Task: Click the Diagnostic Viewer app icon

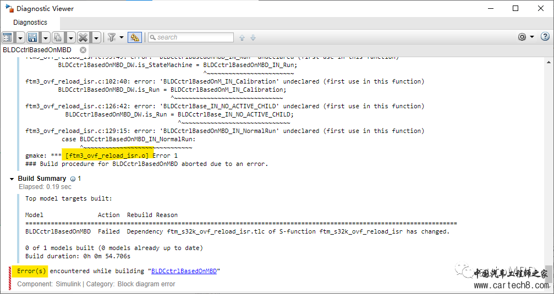Action: 9,8
